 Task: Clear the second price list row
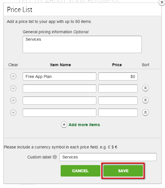[13, 88]
